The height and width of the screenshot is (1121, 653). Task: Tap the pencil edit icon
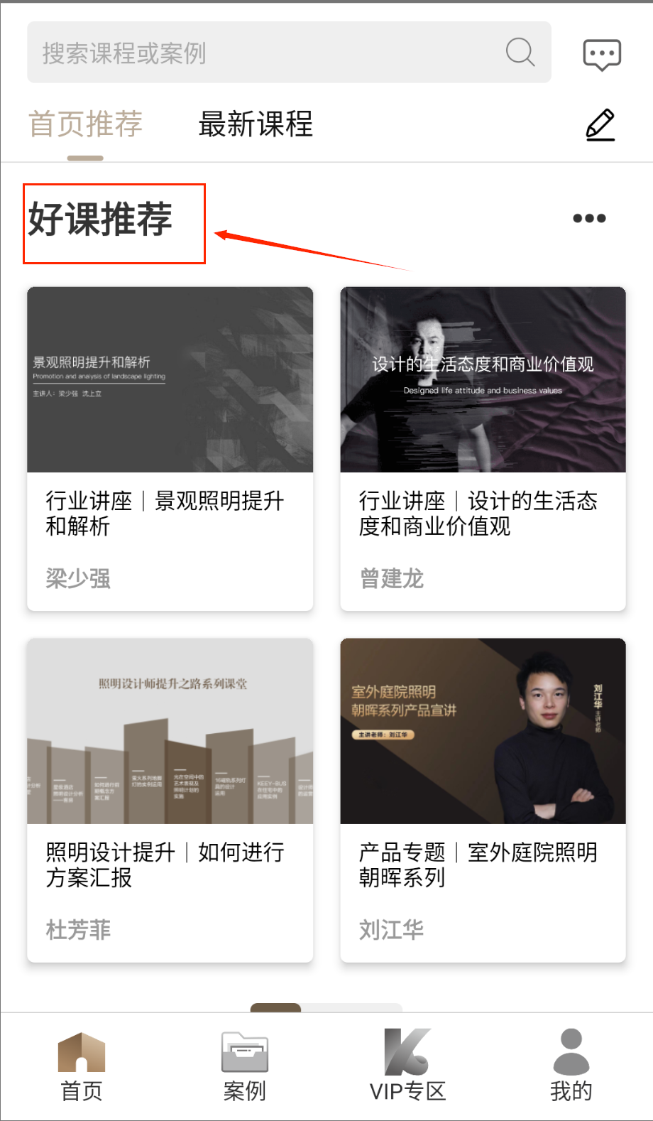(x=600, y=124)
